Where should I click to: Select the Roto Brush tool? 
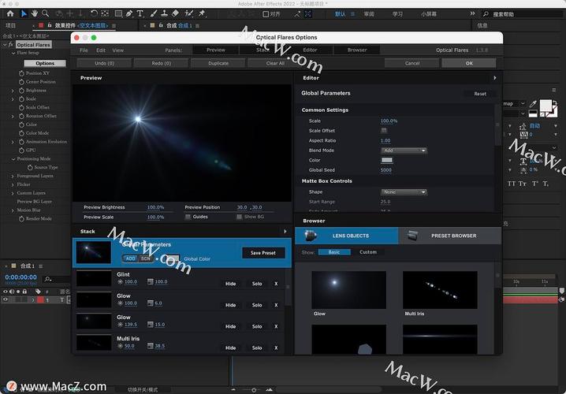pyautogui.click(x=188, y=13)
